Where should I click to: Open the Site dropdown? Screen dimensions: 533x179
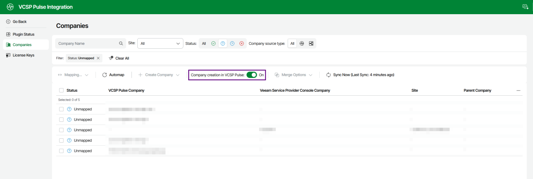click(x=160, y=43)
